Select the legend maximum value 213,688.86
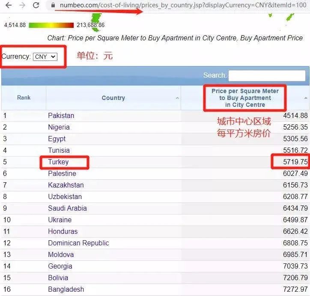 pyautogui.click(x=90, y=25)
